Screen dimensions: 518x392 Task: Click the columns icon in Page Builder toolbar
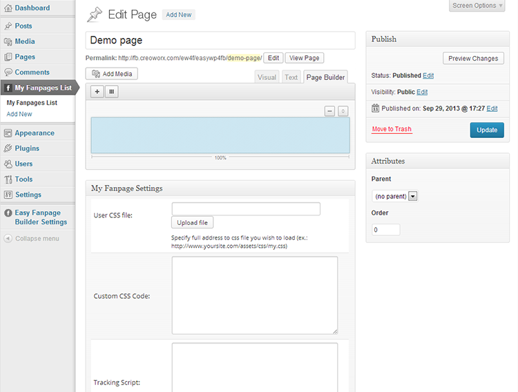tap(112, 92)
